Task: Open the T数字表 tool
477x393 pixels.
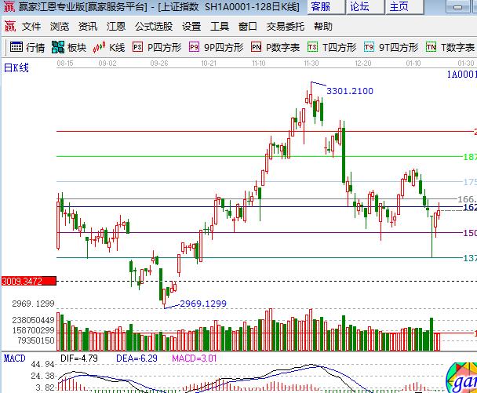Action: coord(450,47)
